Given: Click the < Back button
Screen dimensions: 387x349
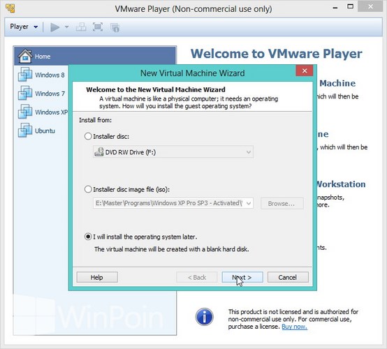Looking at the screenshot, I should click(x=197, y=277).
